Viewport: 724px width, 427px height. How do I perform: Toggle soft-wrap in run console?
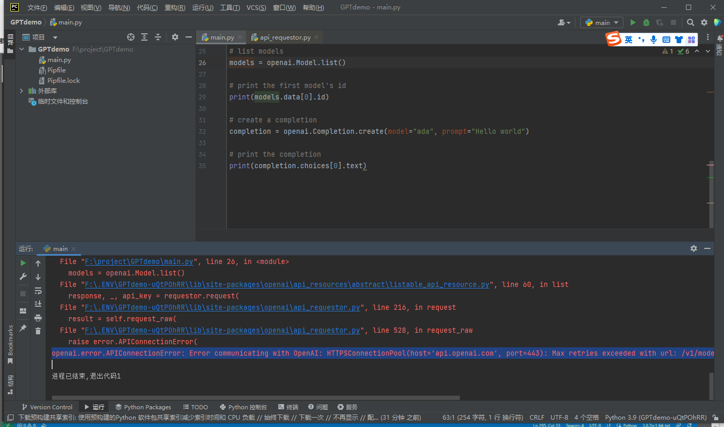click(38, 291)
